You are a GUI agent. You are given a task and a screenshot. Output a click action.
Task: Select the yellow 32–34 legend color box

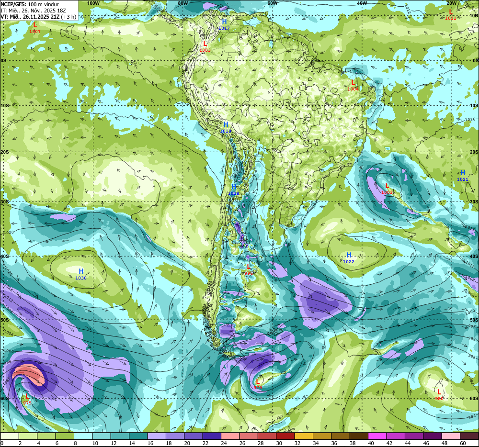(x=304, y=436)
